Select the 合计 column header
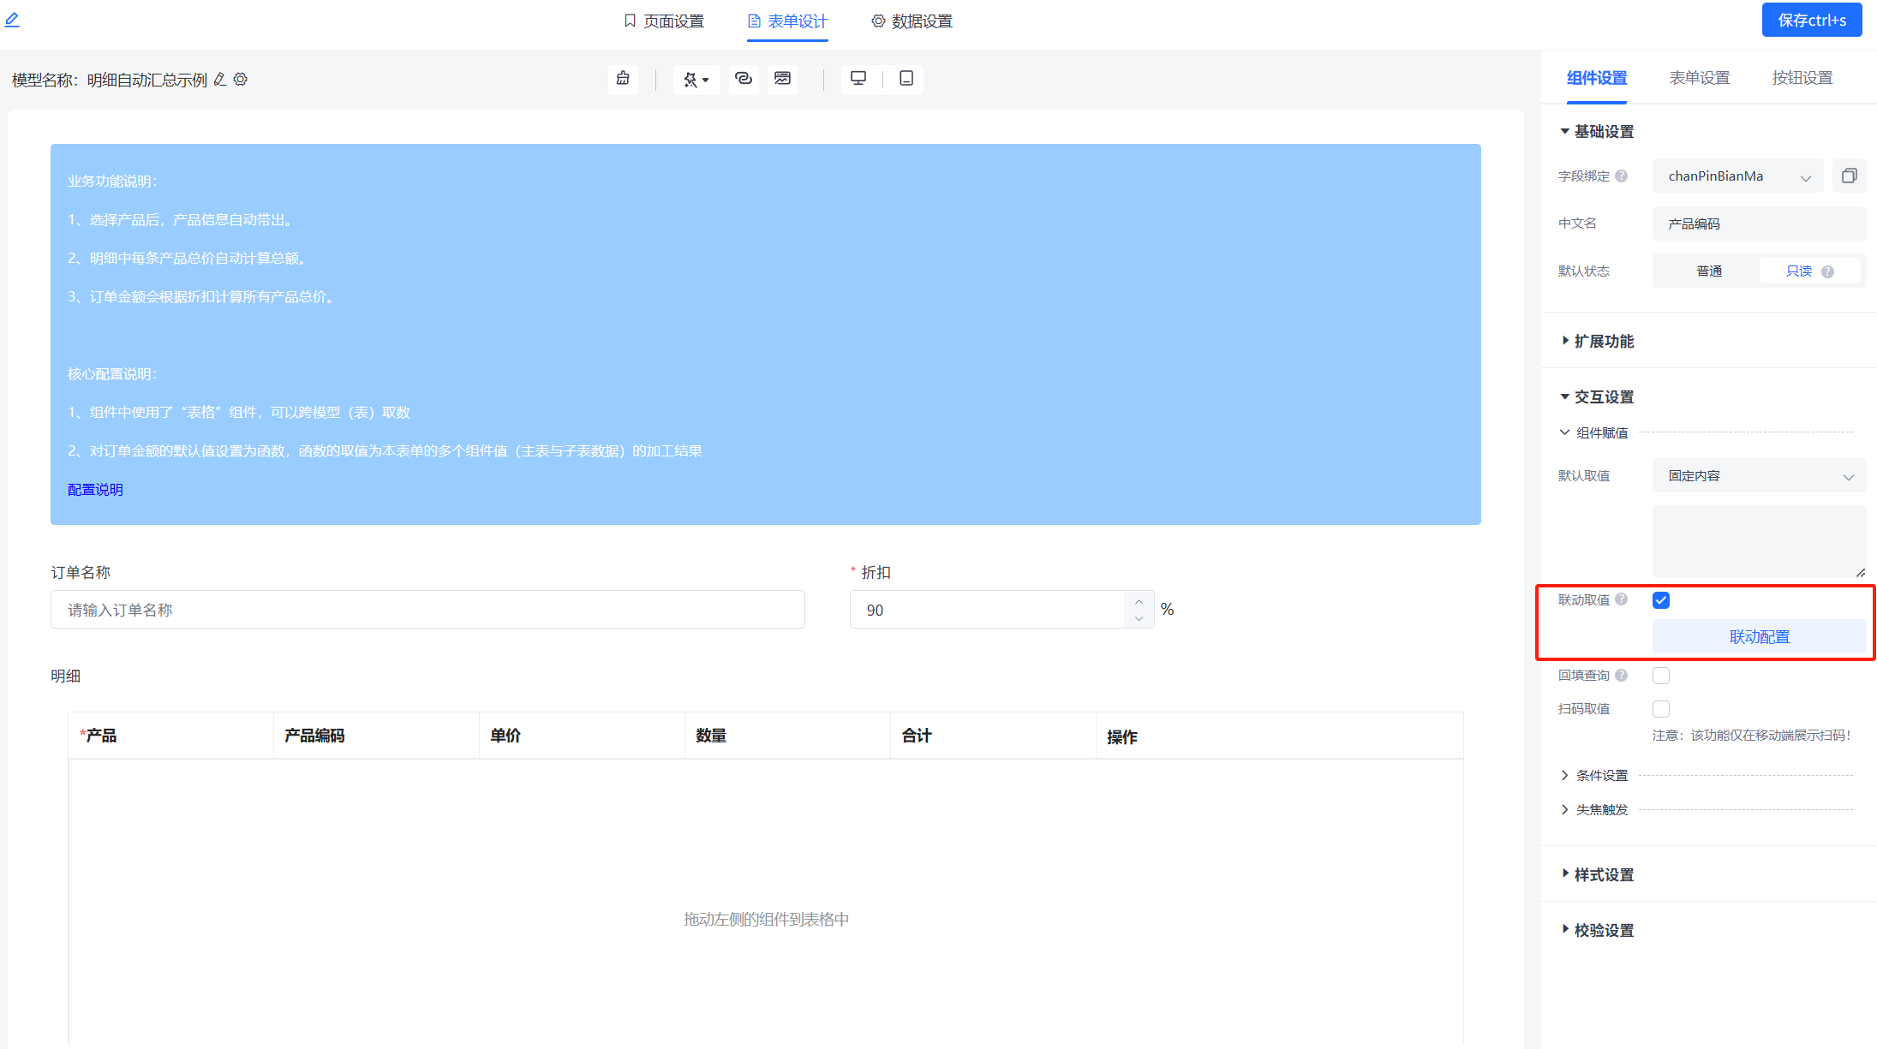1877x1049 pixels. point(994,736)
